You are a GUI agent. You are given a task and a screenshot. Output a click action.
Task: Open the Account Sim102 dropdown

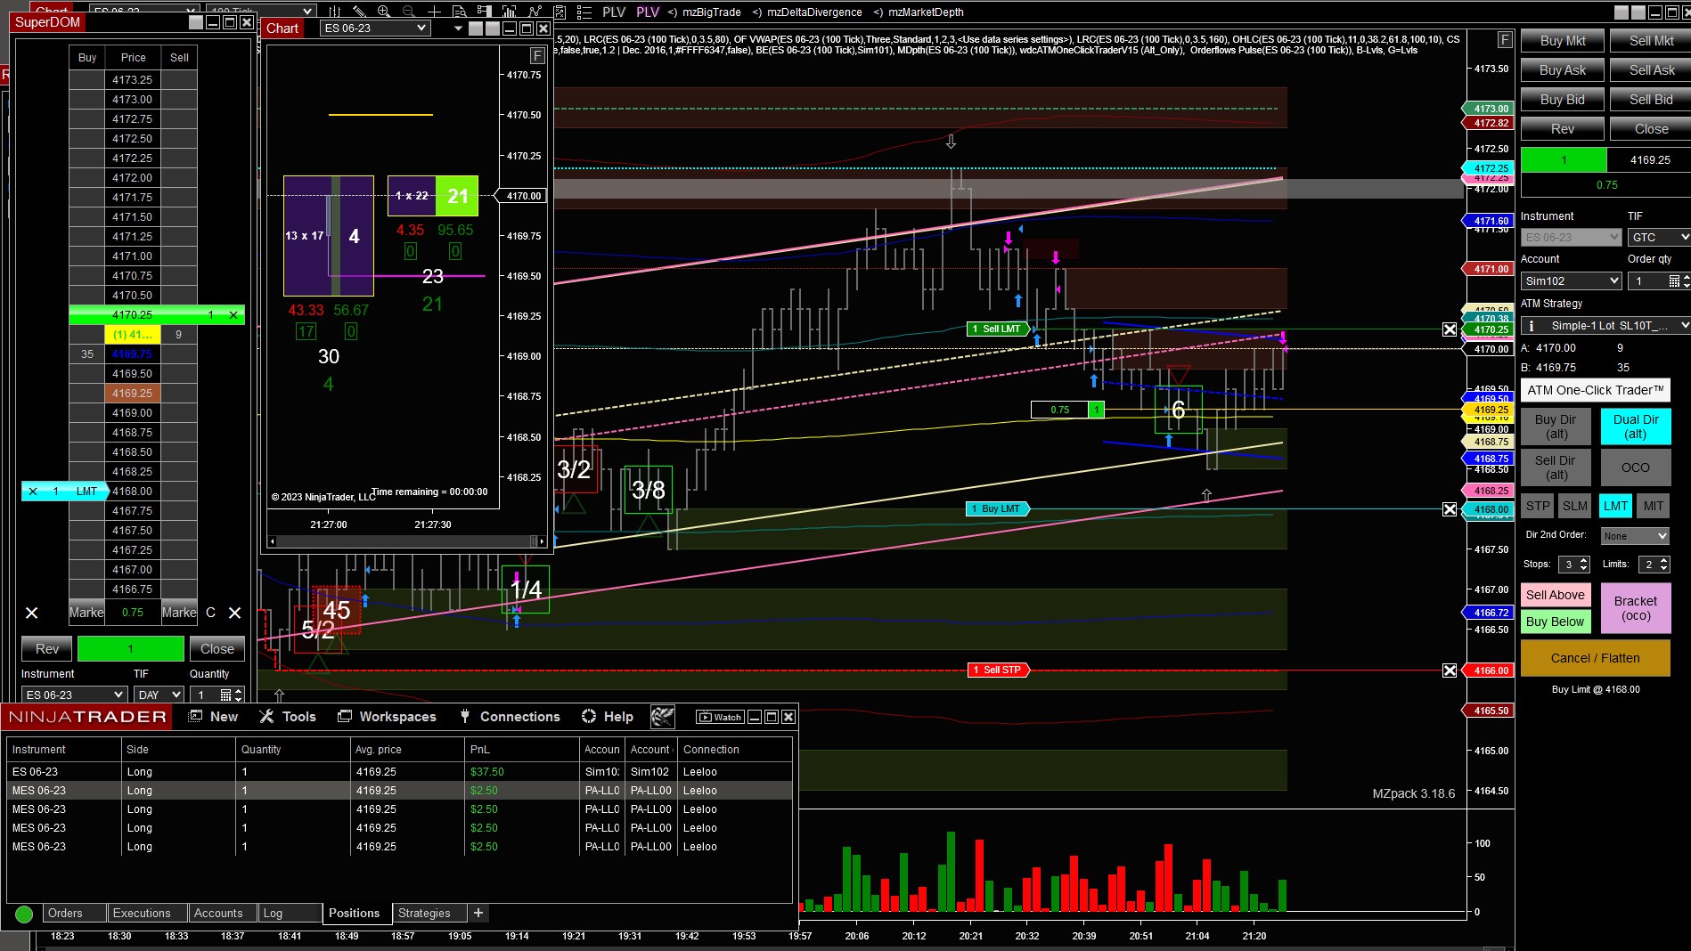(1571, 280)
